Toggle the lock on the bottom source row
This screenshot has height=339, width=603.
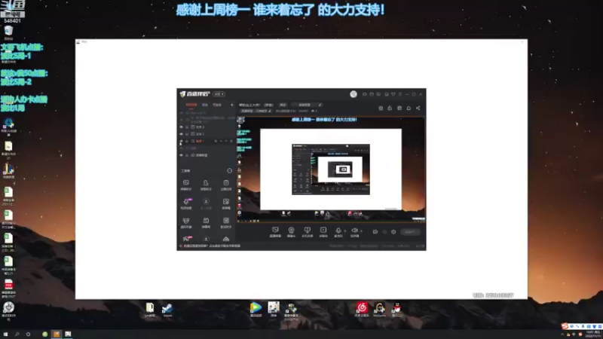point(187,155)
